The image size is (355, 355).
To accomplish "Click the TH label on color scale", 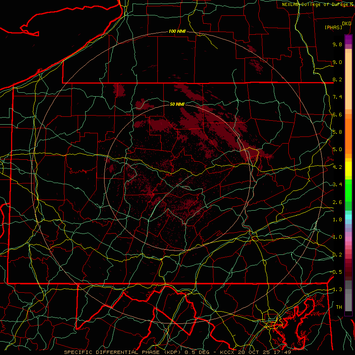I will [x=339, y=307].
